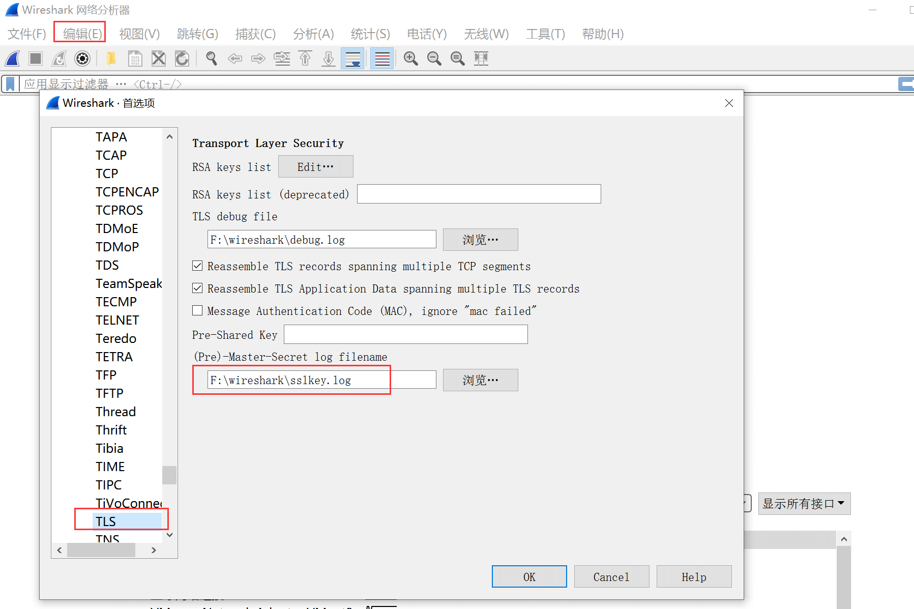Start capturing packets with shark fin icon
The width and height of the screenshot is (914, 609).
[13, 59]
